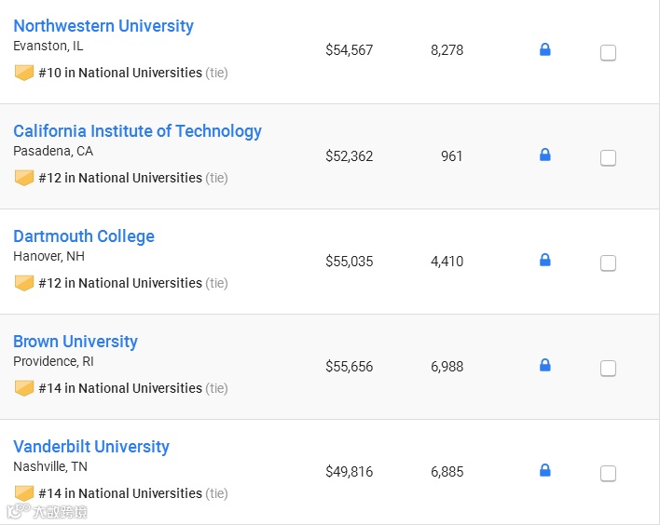This screenshot has height=525, width=660.
Task: Tick the California Institute of Technology checkbox
Action: (x=608, y=158)
